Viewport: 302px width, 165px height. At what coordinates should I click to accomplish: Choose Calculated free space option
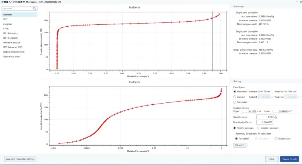point(235,102)
